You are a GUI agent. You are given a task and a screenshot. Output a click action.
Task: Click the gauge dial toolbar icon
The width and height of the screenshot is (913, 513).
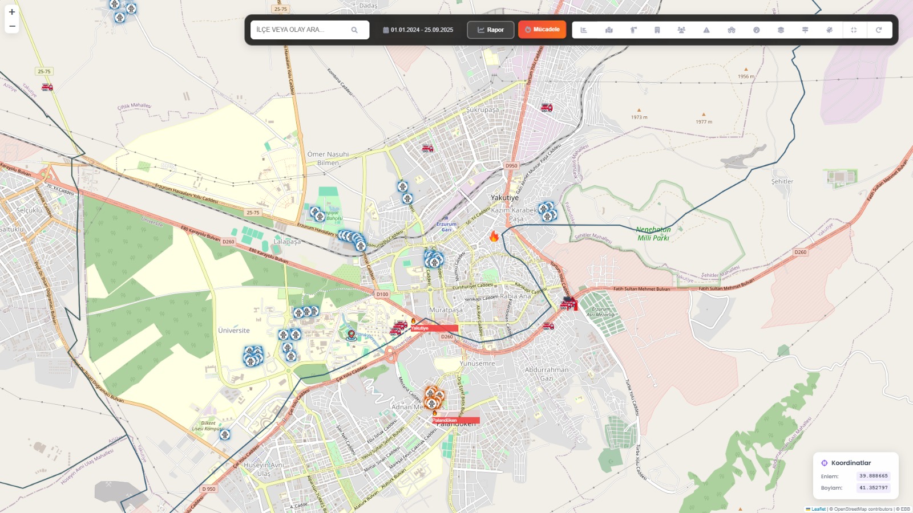pos(756,30)
